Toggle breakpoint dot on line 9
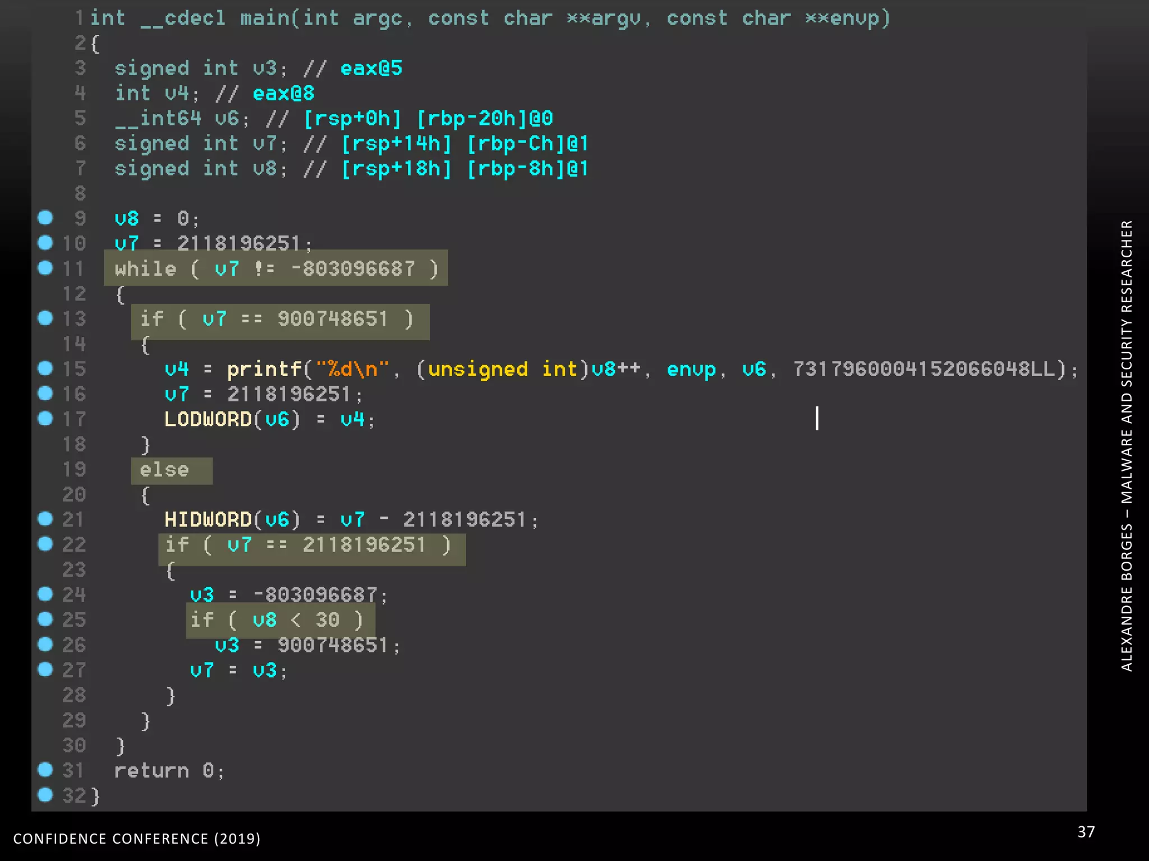The image size is (1149, 861). pyautogui.click(x=45, y=217)
